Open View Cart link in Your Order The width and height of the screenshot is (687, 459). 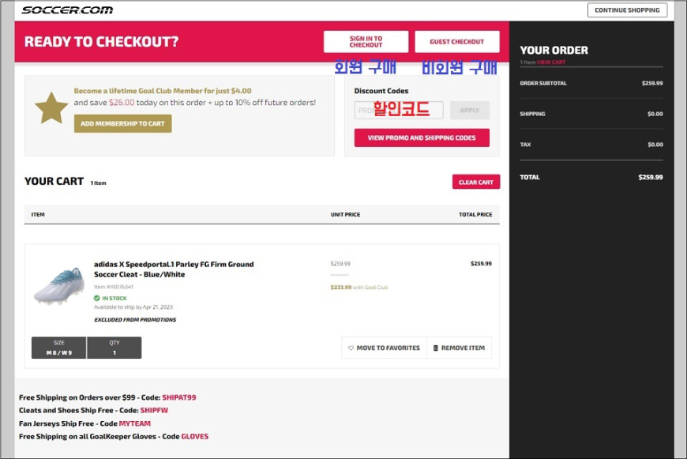(551, 62)
